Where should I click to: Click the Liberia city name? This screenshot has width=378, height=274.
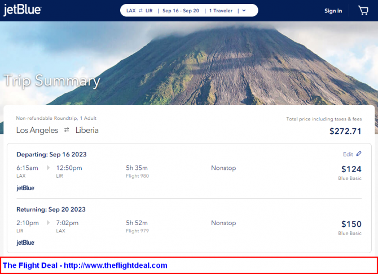(x=87, y=131)
